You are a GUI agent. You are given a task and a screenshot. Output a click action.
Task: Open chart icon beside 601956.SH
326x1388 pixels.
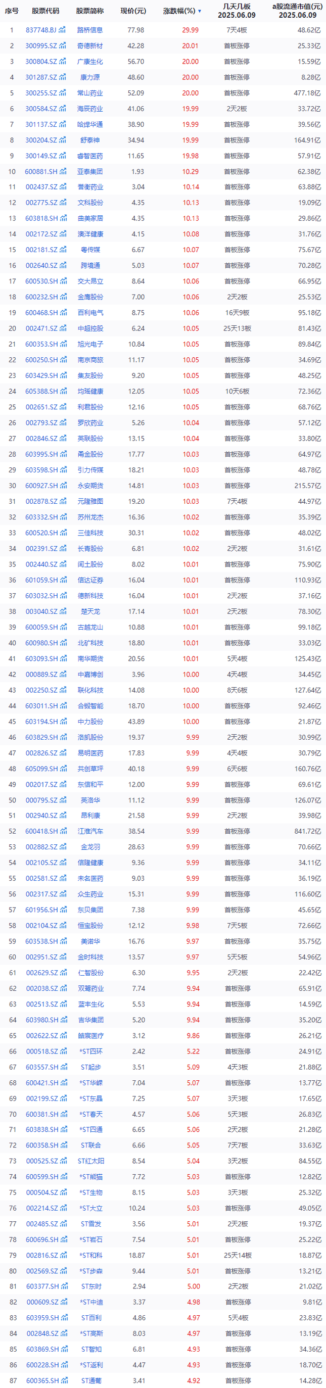(64, 910)
